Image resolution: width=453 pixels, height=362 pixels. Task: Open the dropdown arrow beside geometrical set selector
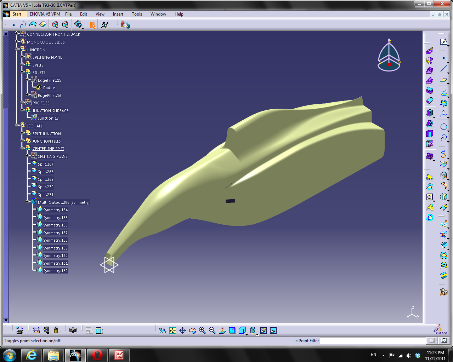(83, 28)
